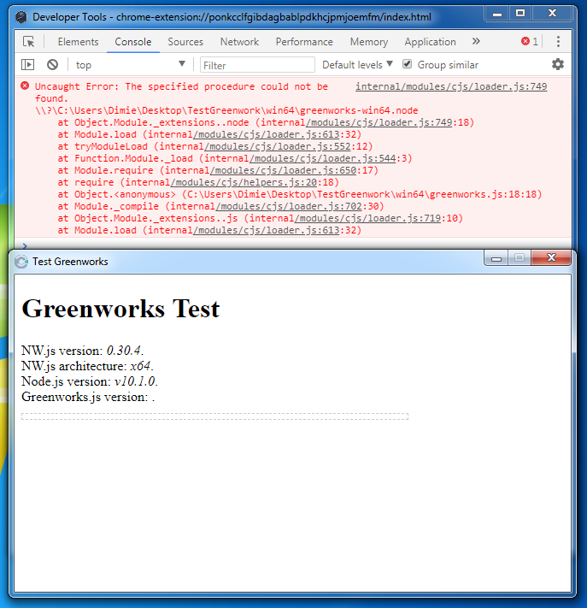Open the Performance tab
Image resolution: width=587 pixels, height=608 pixels.
pos(304,42)
